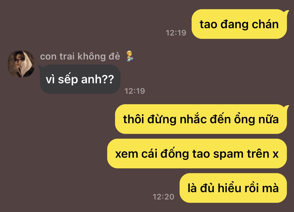Click the 12:20 timestamp near last message
The height and width of the screenshot is (212, 294).
[163, 197]
